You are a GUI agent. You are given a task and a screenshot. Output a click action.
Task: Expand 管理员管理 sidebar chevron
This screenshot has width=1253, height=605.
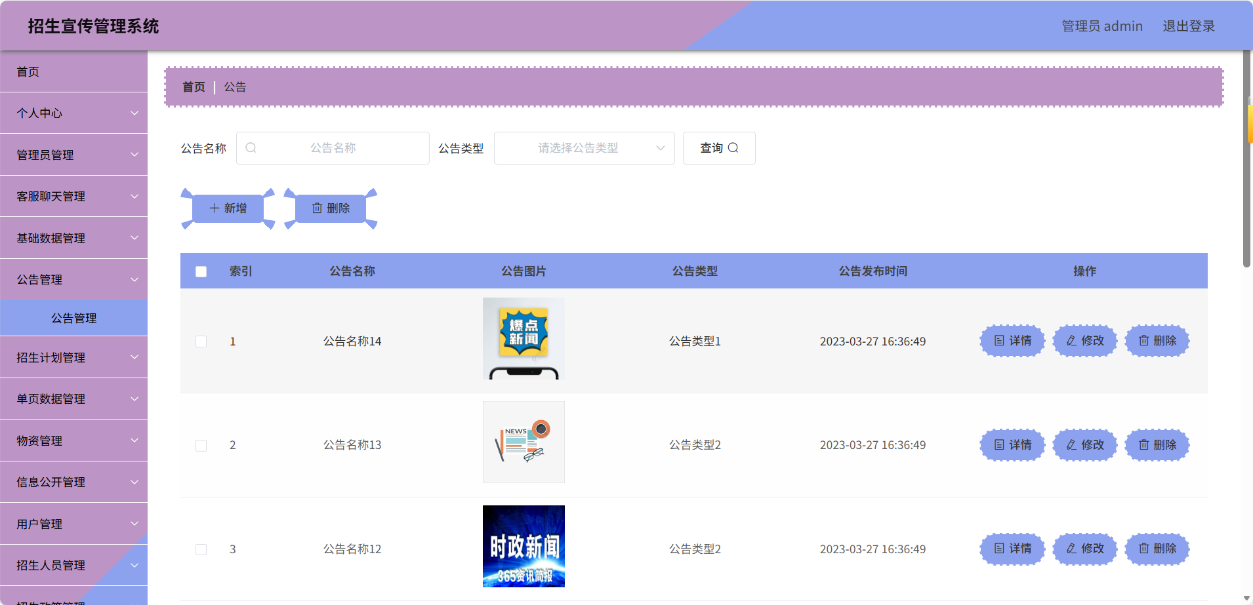tap(134, 155)
